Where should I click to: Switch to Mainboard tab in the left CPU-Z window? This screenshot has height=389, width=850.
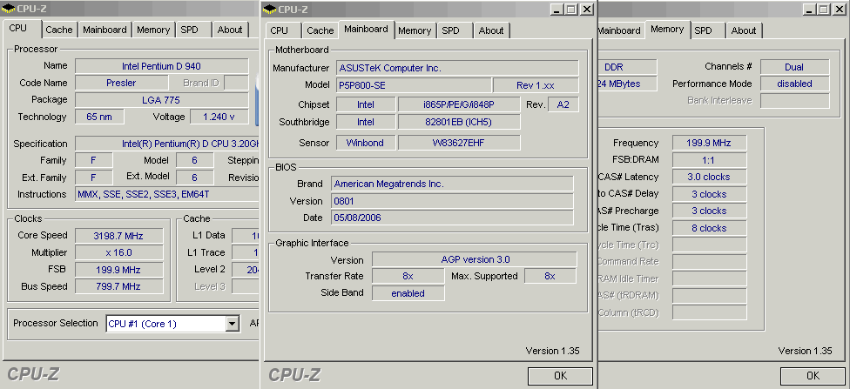(x=105, y=30)
